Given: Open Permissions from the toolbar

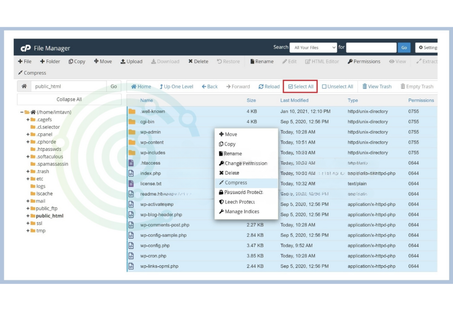Looking at the screenshot, I should pos(364,62).
